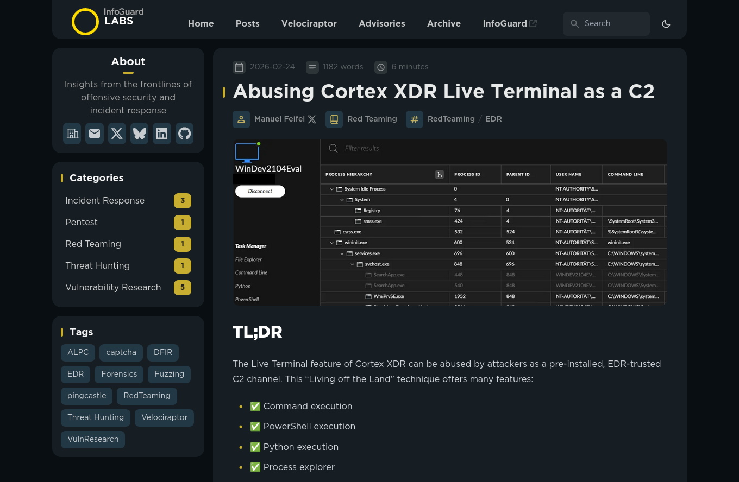This screenshot has height=482, width=739.
Task: Toggle the dark mode moon icon
Action: pos(666,24)
